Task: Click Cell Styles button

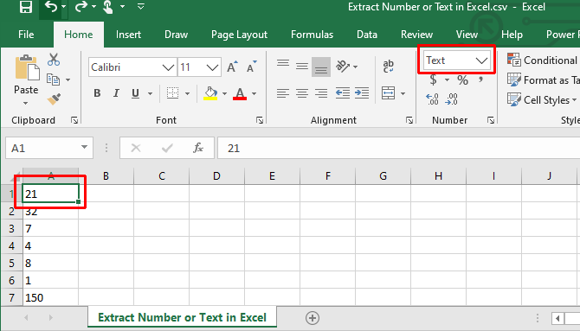Action: tap(542, 99)
